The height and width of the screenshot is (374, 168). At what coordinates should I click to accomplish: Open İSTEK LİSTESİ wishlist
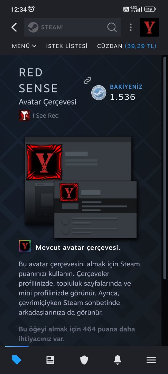[x=67, y=46]
